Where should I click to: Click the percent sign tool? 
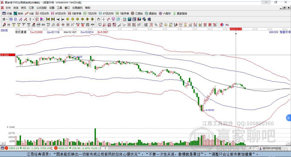click(x=156, y=25)
